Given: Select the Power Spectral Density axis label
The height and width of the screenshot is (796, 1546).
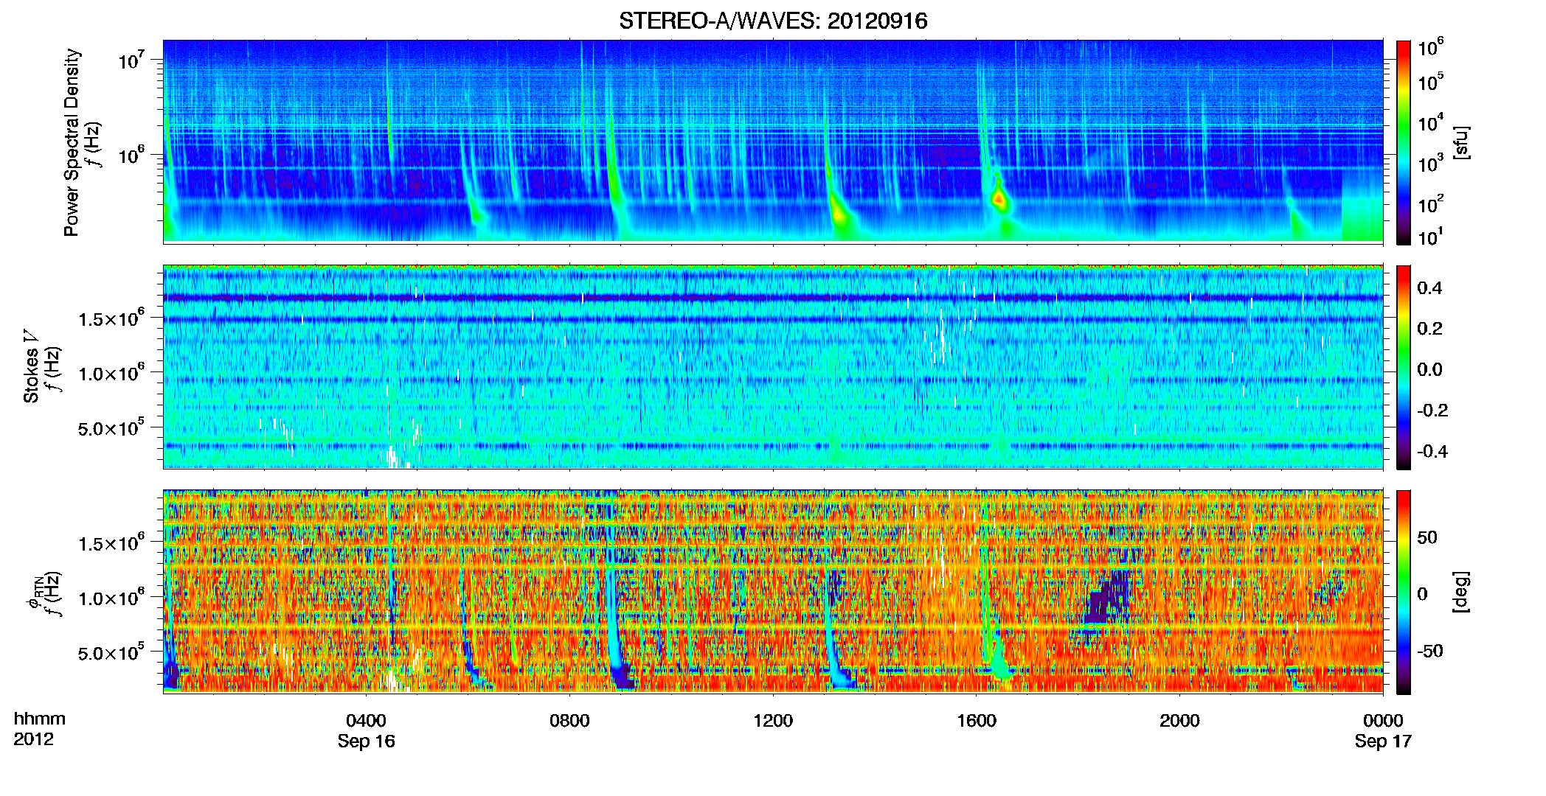Looking at the screenshot, I should 72,142.
